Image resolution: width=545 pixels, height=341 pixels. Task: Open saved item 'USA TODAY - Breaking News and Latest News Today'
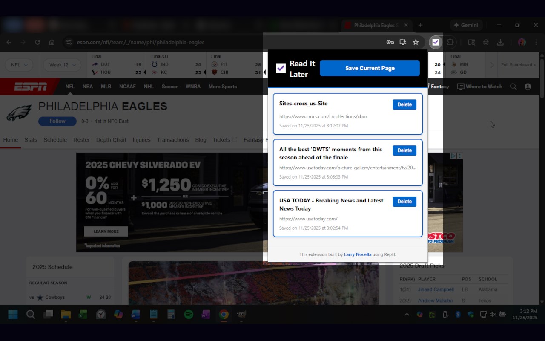pos(331,205)
